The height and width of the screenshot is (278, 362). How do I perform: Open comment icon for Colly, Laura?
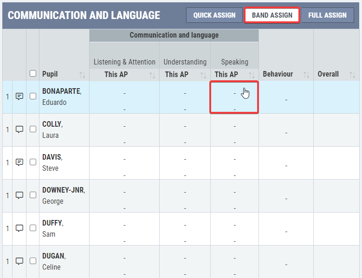[19, 129]
